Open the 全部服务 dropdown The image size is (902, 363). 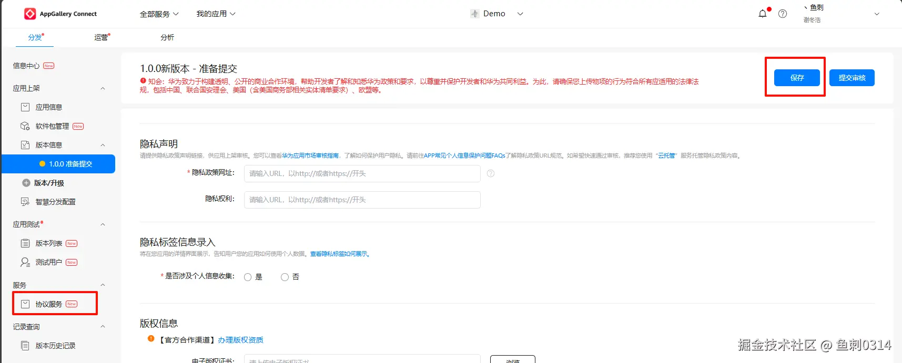click(159, 14)
